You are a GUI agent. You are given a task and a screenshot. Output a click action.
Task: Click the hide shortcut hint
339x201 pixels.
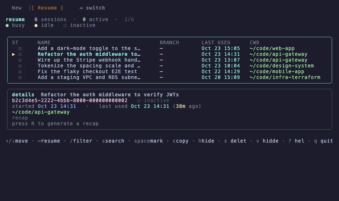click(x=206, y=141)
